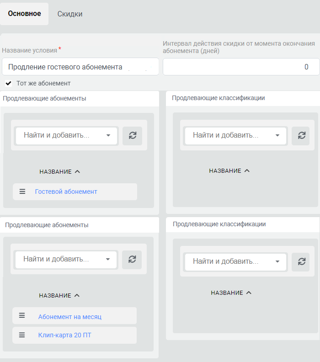The width and height of the screenshot is (320, 362).
Task: Open Найти и добавить in lower Продлевающие классификации
Action: (x=235, y=261)
